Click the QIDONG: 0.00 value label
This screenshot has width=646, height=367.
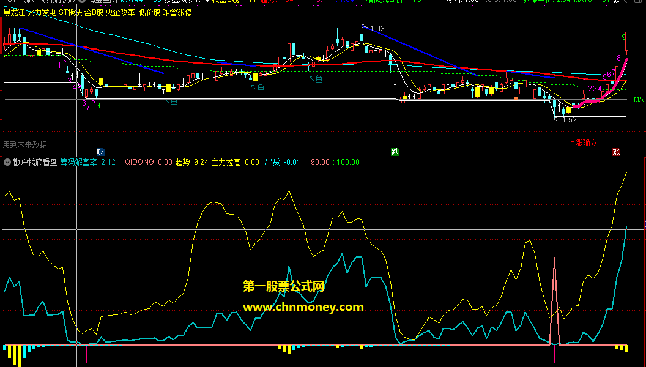[x=148, y=162]
